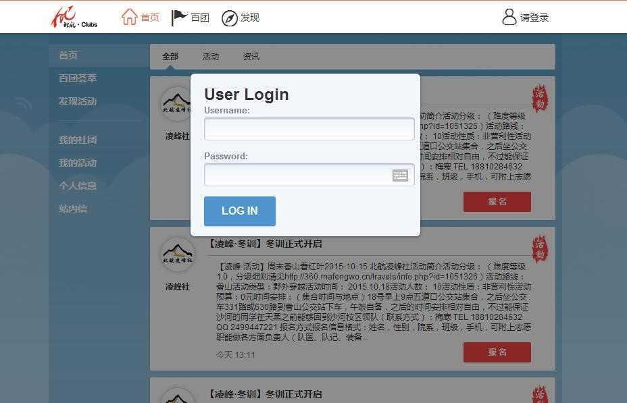
Task: Open 凌峰社 club avatar in first card
Action: click(175, 104)
